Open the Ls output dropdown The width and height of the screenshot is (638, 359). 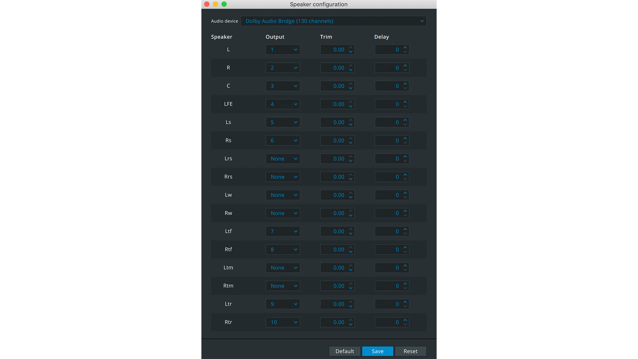[282, 122]
